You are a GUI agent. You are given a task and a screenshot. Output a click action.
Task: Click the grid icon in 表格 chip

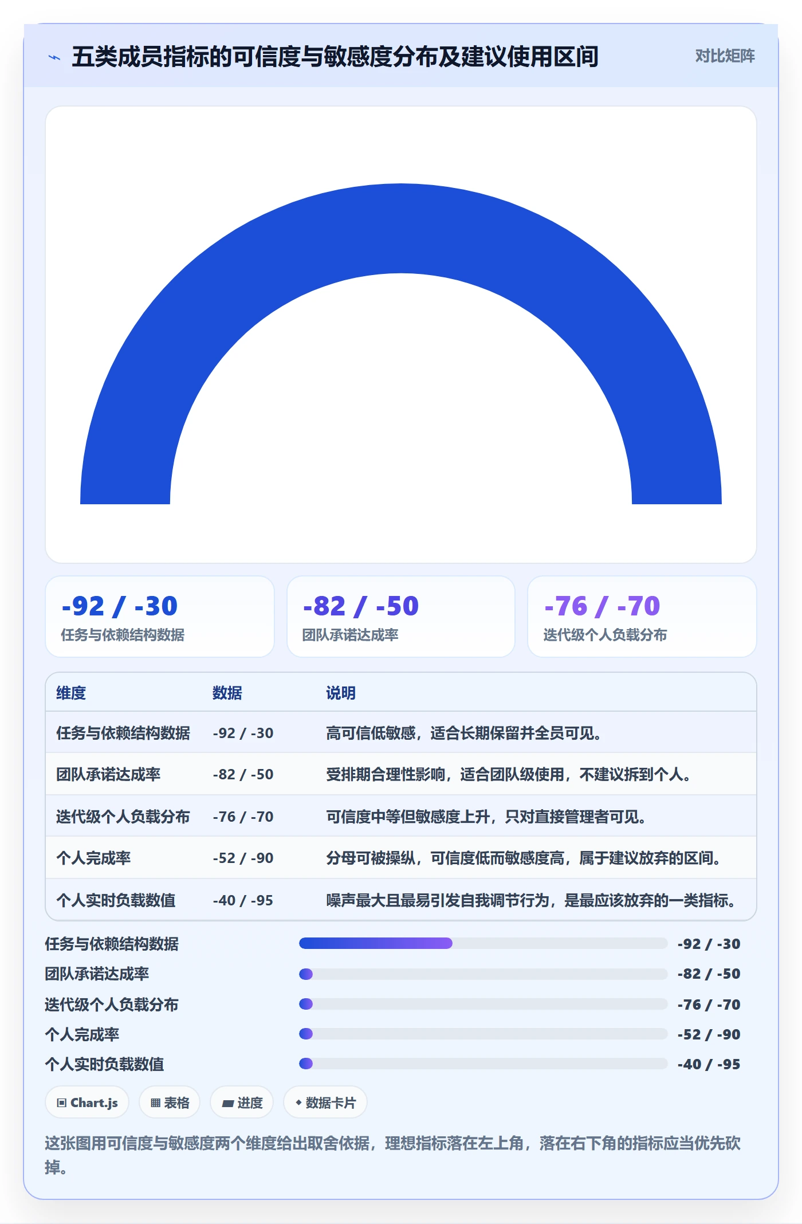pos(155,1103)
